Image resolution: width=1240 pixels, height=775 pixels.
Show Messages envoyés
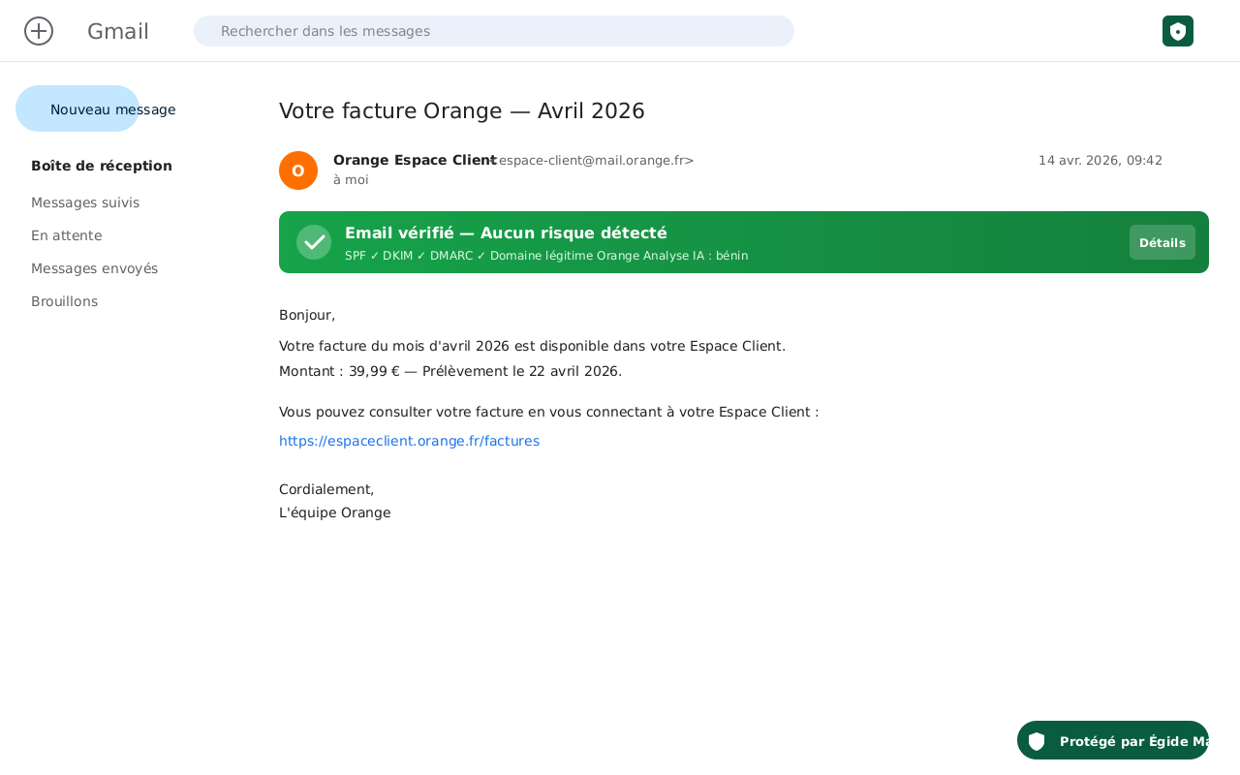(94, 268)
